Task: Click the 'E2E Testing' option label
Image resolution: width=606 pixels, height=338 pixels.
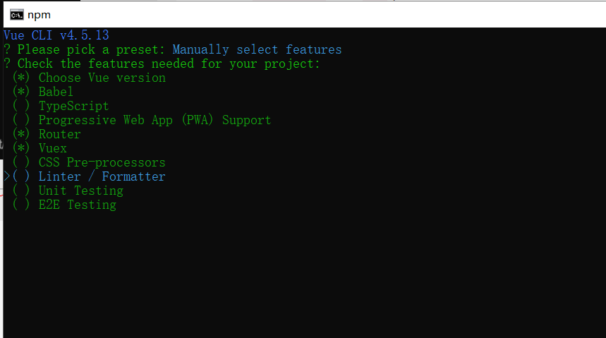Action: pos(78,205)
